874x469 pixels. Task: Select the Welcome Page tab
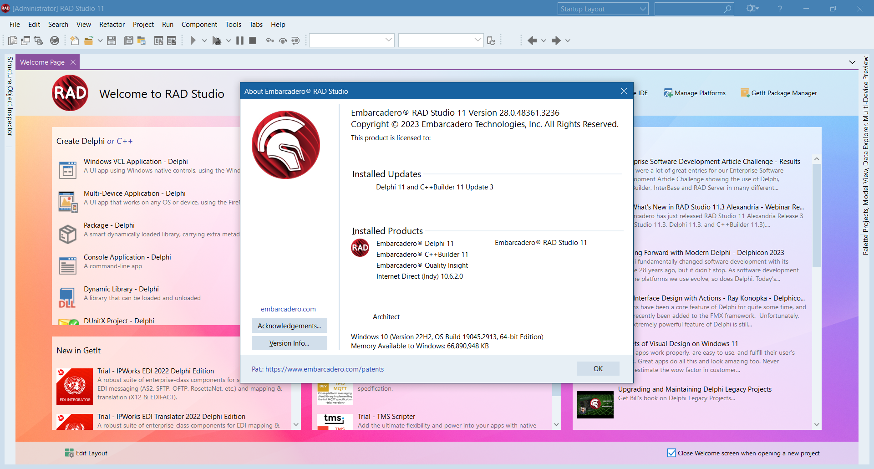pos(42,62)
